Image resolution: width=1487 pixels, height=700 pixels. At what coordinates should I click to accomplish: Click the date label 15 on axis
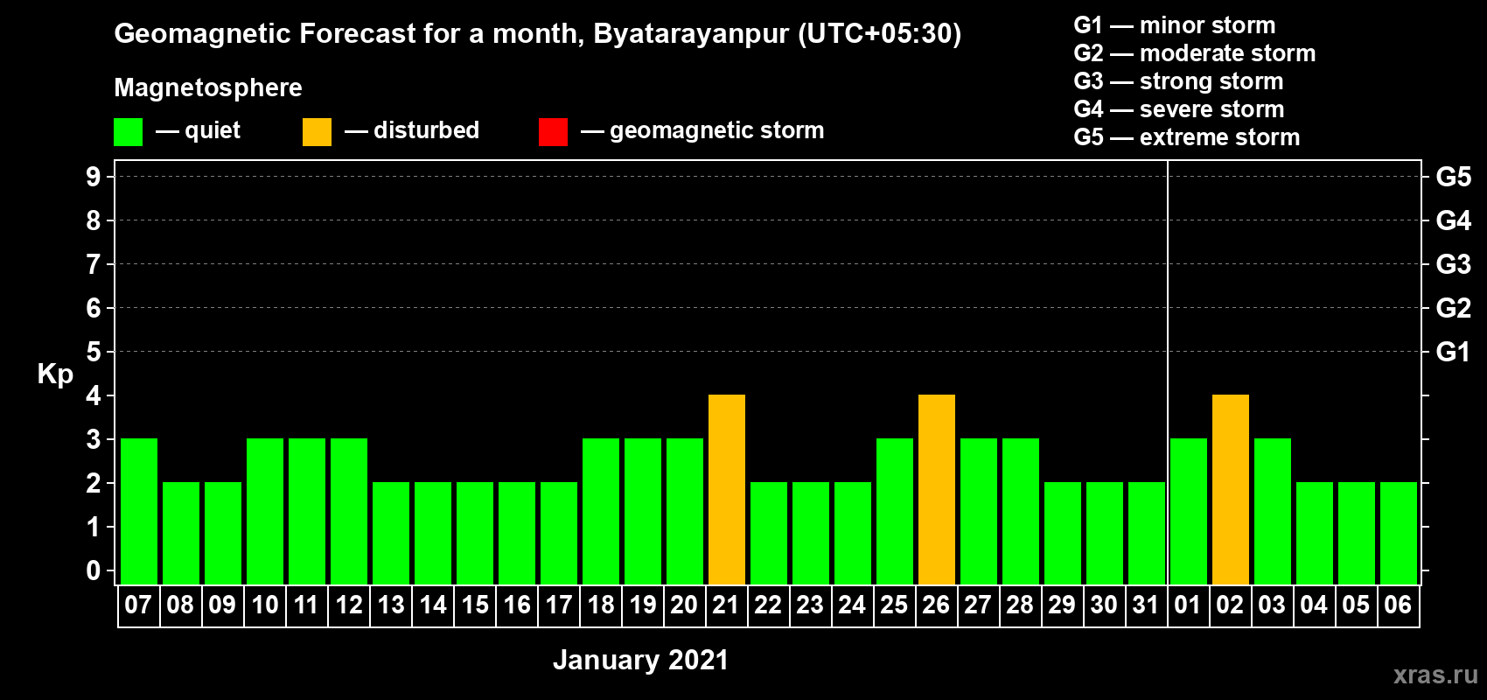click(x=475, y=605)
